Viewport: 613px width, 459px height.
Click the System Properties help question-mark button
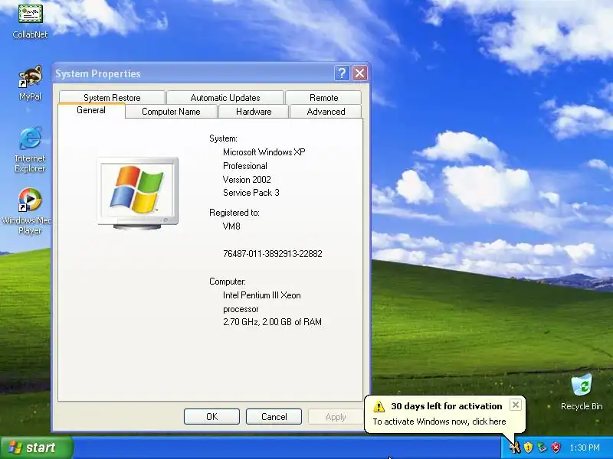pos(342,73)
